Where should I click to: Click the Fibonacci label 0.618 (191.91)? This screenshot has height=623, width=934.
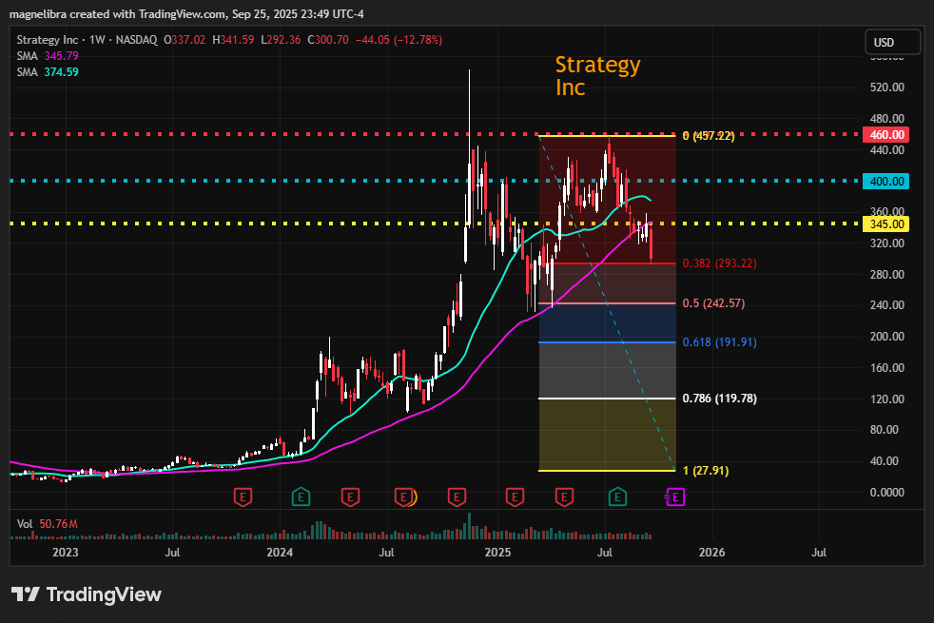pos(720,342)
